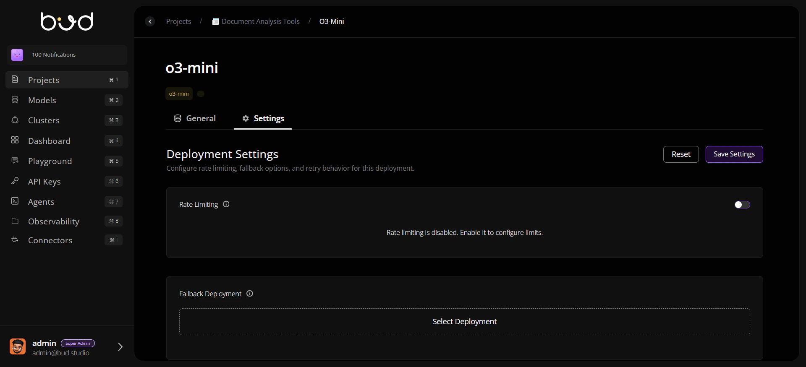Click the Save Settings button

point(734,154)
